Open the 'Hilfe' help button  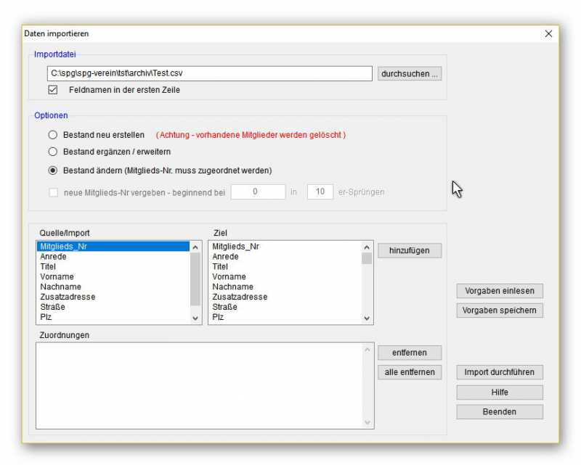(x=500, y=392)
